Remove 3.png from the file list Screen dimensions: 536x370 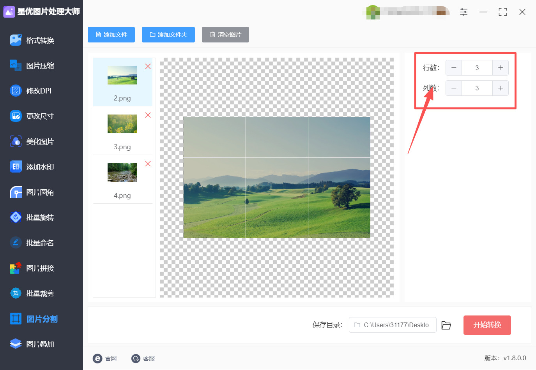coord(148,115)
